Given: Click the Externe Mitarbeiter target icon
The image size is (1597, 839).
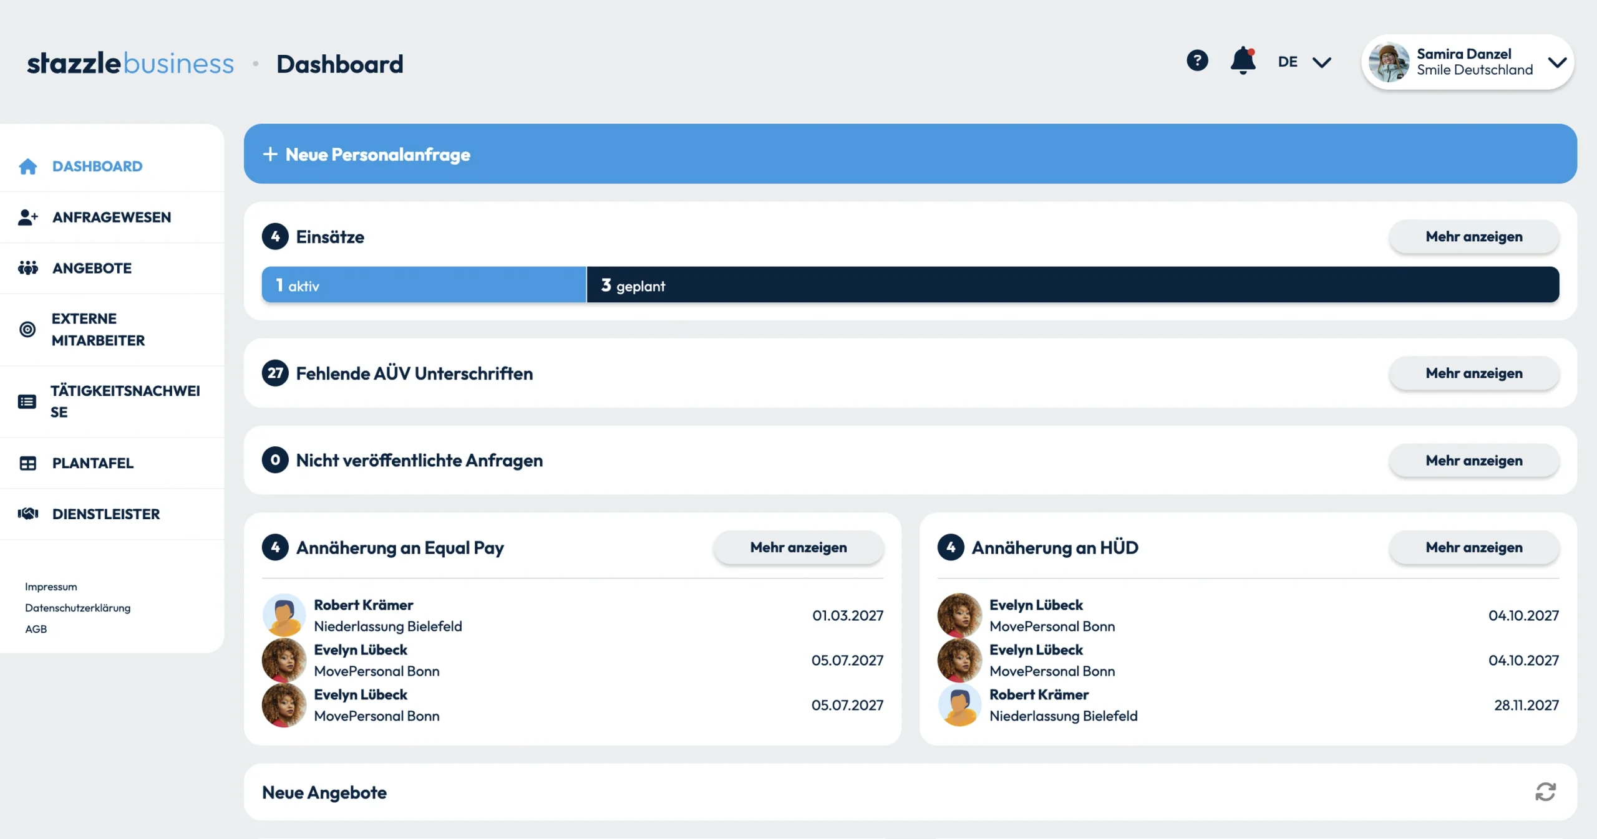Looking at the screenshot, I should click(27, 329).
